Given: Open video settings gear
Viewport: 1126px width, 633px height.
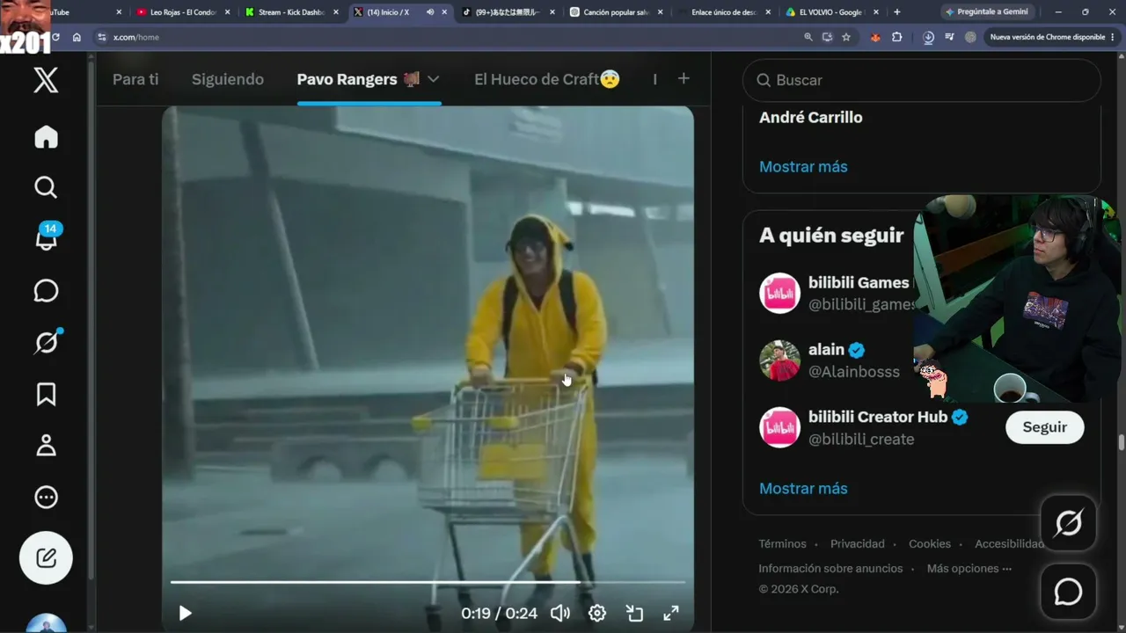Looking at the screenshot, I should click(597, 613).
